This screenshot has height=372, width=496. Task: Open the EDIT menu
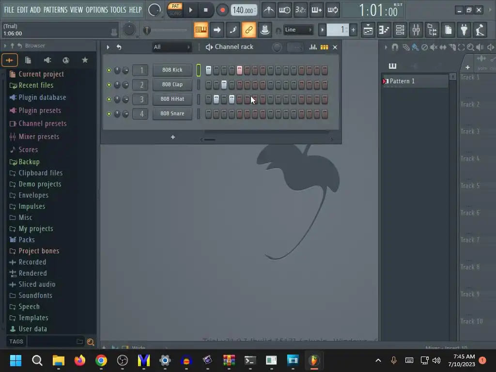pos(22,10)
